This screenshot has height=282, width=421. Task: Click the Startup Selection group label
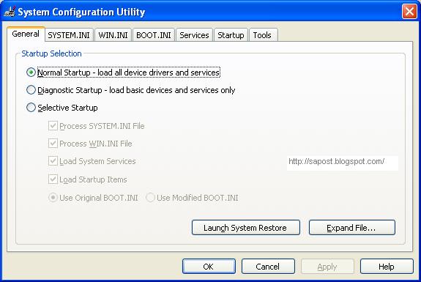coord(51,53)
